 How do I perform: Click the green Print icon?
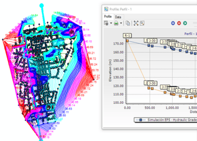tap(116, 23)
